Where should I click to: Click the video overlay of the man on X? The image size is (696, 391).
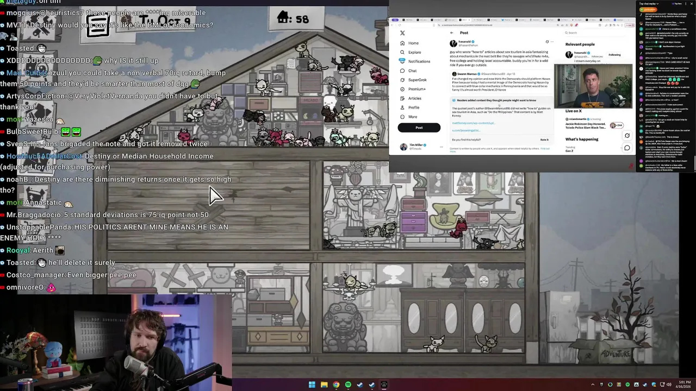(x=593, y=86)
